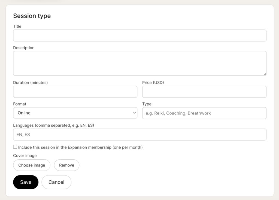
Task: Click the 'Title' label
Action: click(x=17, y=26)
